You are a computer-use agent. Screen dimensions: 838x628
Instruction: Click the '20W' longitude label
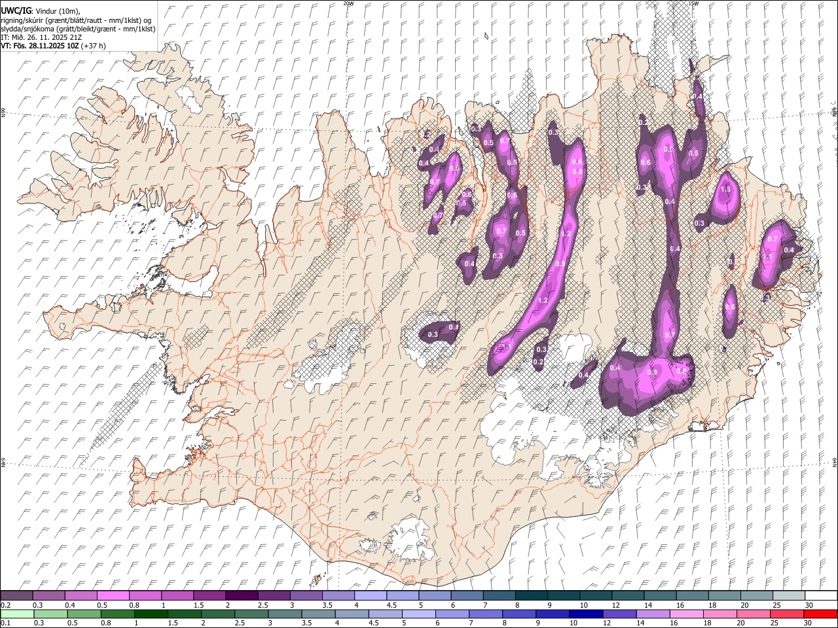tap(348, 3)
